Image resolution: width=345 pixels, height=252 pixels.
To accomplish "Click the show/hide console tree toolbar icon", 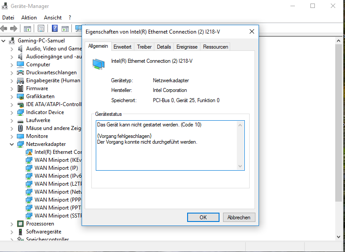I will 27,28.
